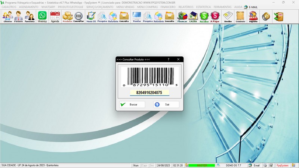Open CADASTROS menu
Image resolution: width=299 pixels, height=168 pixels.
coord(9,7)
